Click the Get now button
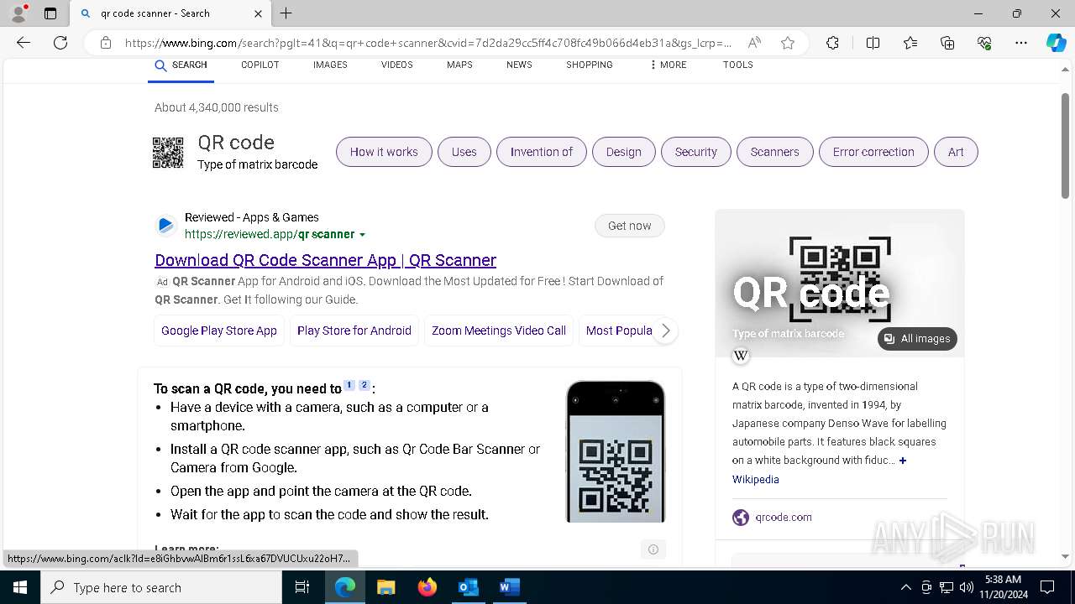The image size is (1075, 604). (x=630, y=226)
